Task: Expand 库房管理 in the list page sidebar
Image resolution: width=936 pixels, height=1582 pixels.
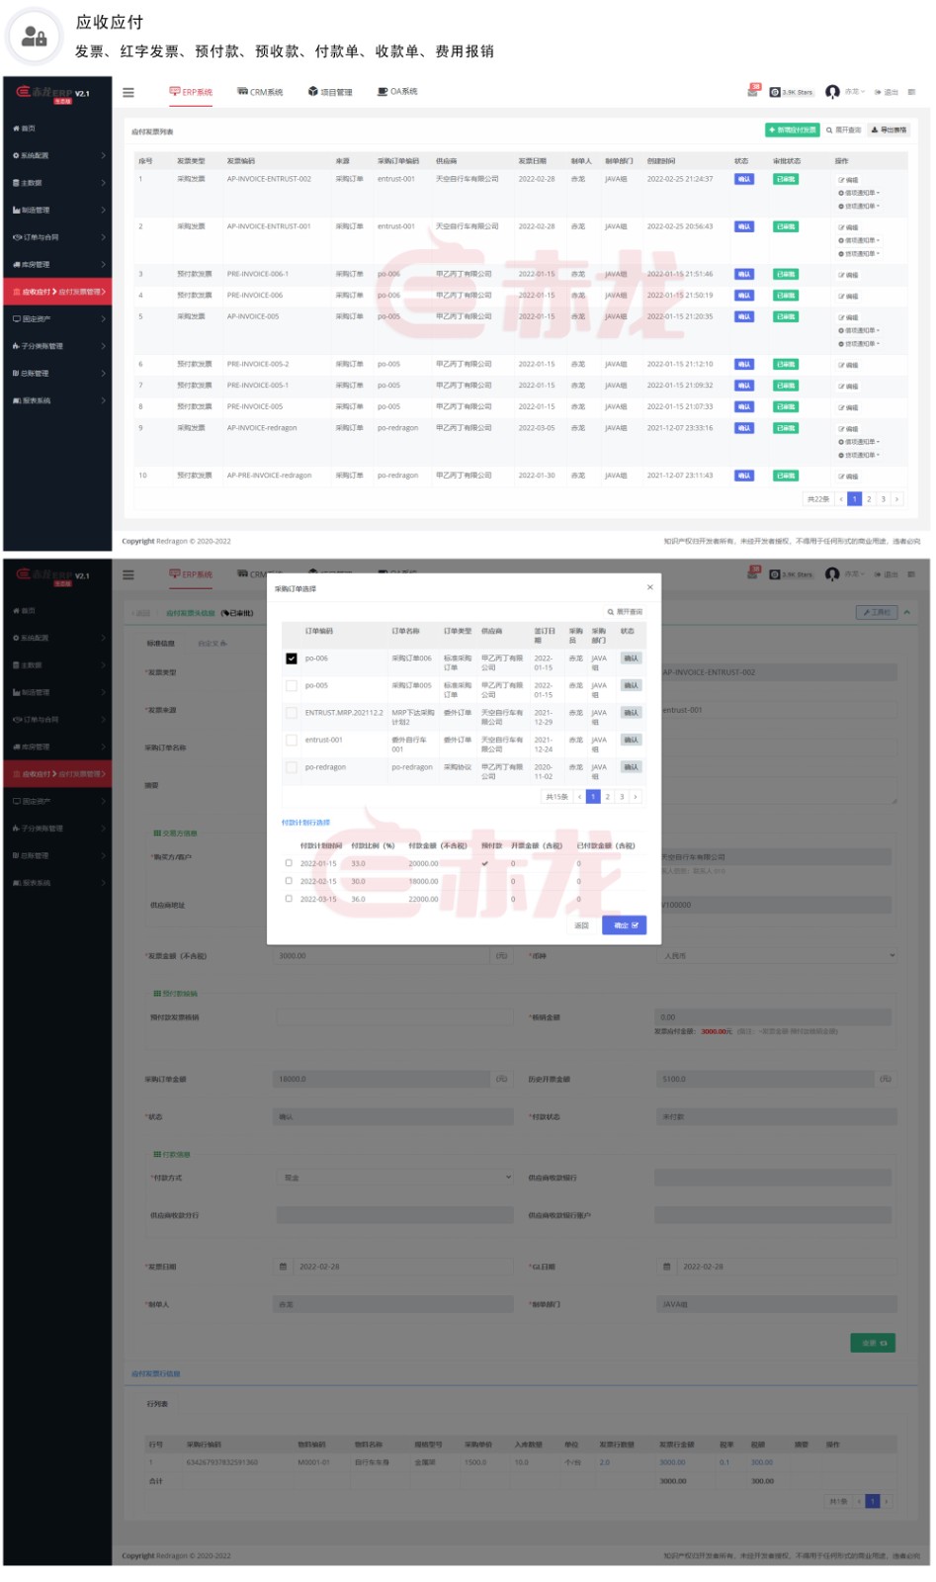Action: [57, 264]
